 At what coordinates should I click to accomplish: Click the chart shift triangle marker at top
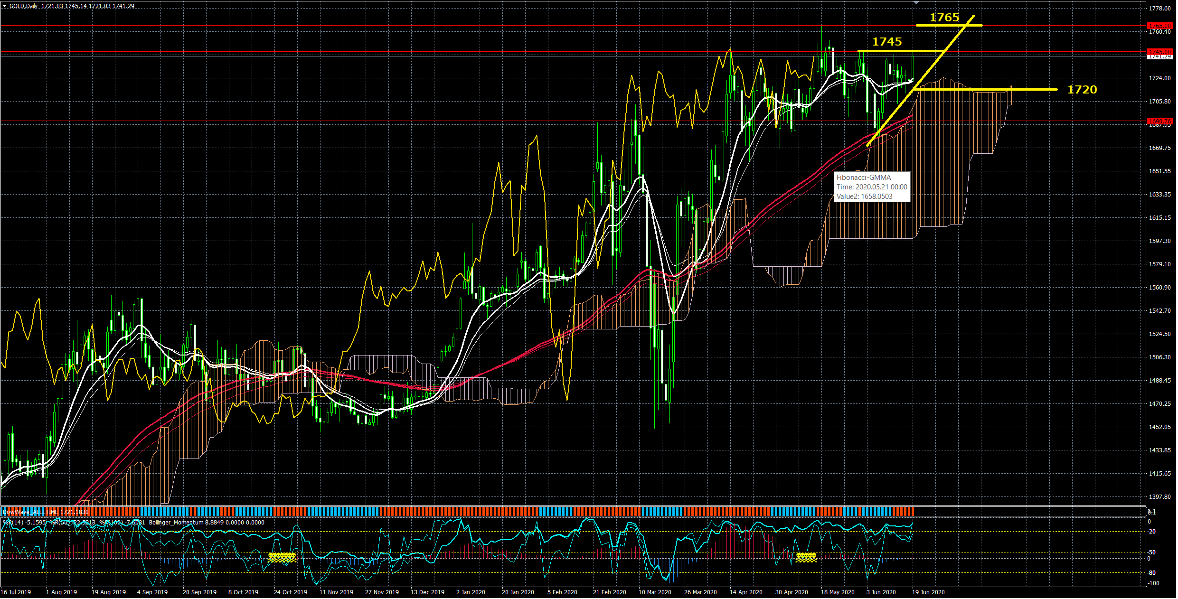916,3
